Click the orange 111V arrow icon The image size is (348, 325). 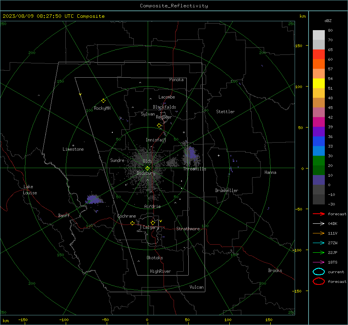pos(319,233)
